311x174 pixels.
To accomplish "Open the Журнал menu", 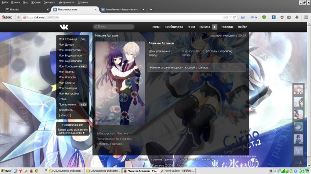I will pos(36,2).
